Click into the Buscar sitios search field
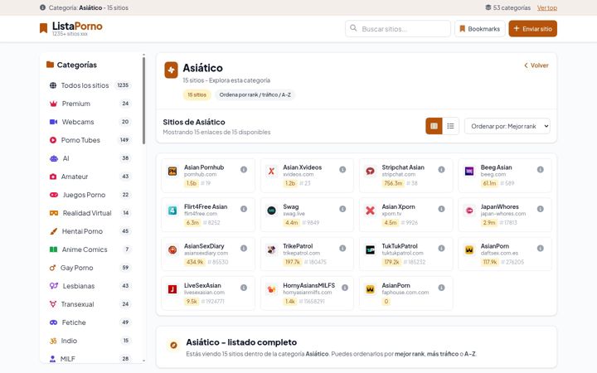Viewport: 597px width, 373px height. (x=398, y=28)
